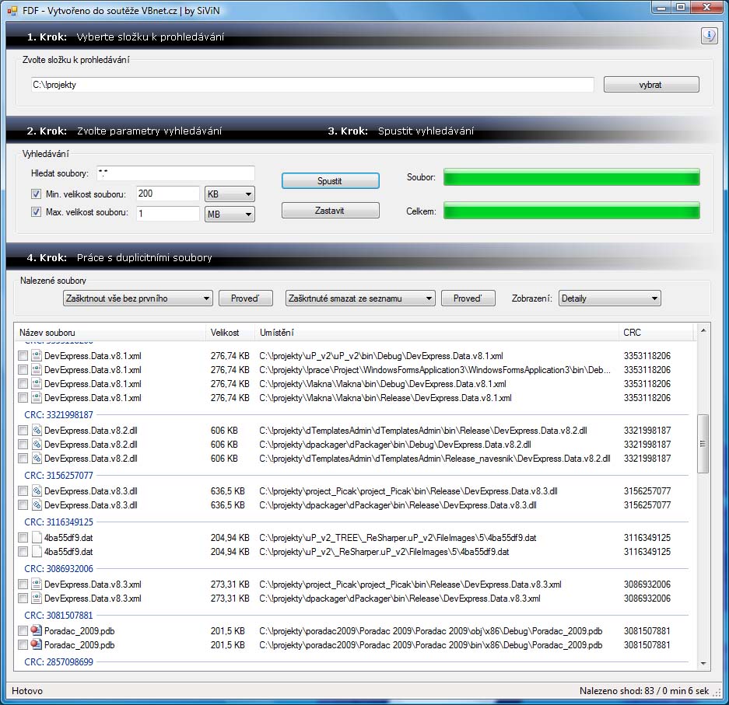Image resolution: width=729 pixels, height=705 pixels.
Task: Click the info icon in the top right
Action: click(x=709, y=36)
